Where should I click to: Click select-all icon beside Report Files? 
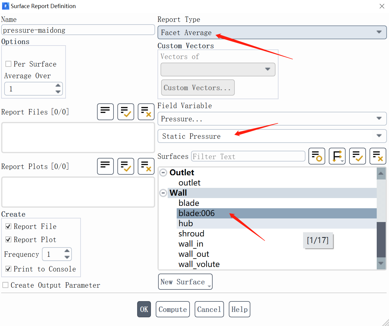coord(125,112)
